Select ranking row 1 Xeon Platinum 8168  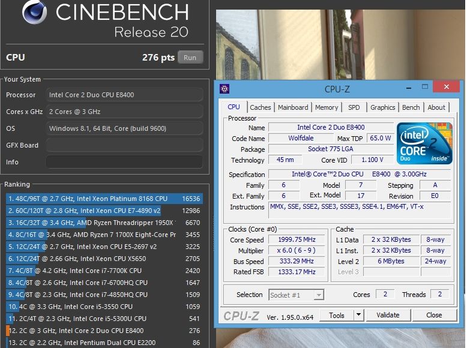click(104, 199)
